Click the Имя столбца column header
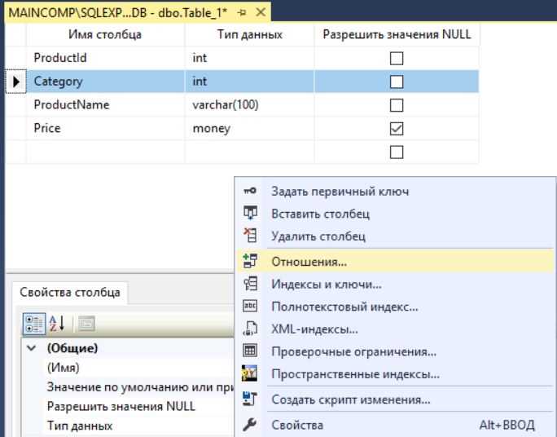 point(105,34)
